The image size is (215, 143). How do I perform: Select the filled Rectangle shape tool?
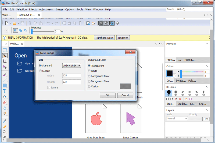click(x=5, y=86)
